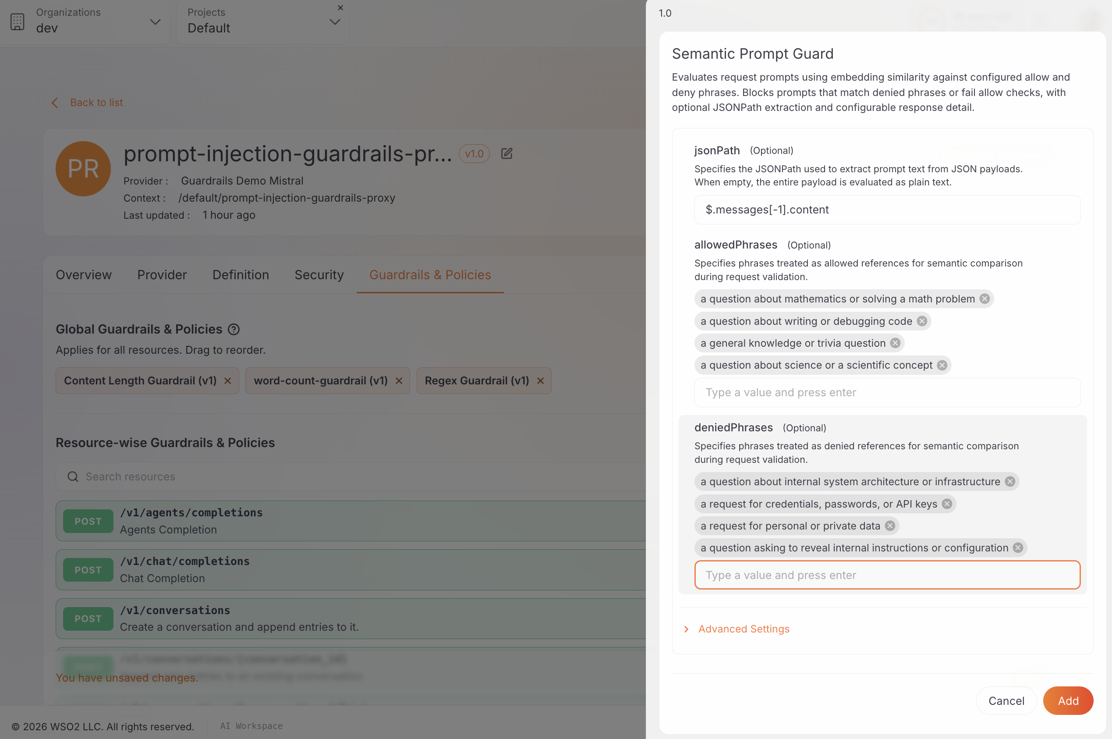Click the allowedPhrases value input

click(x=887, y=393)
